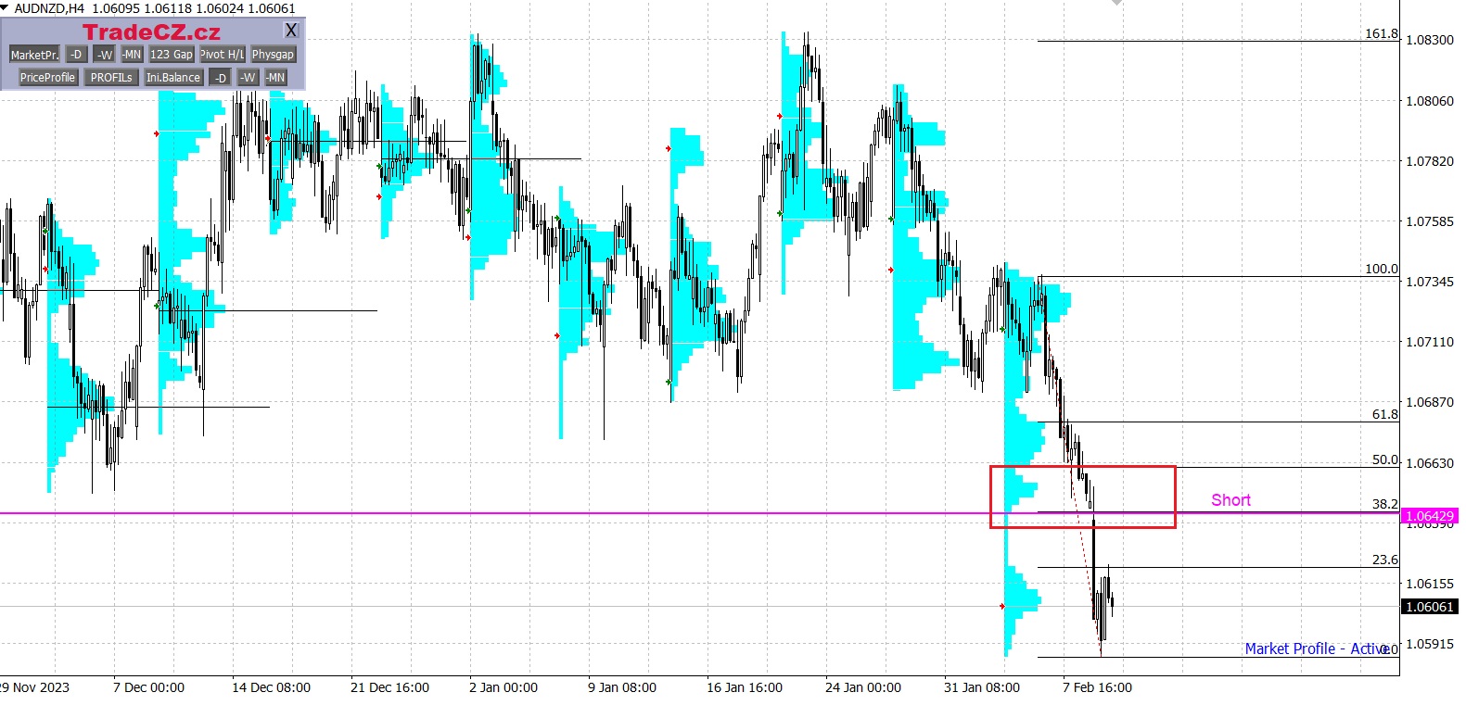Toggle the -W button beside MarketPr.
This screenshot has height=705, width=1466.
105,55
